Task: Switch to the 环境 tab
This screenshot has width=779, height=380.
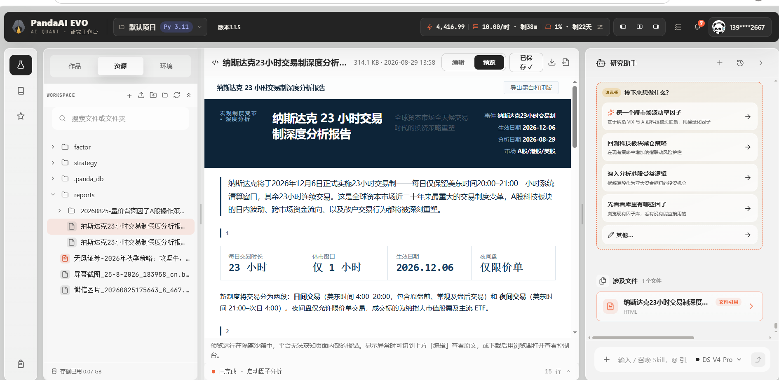Action: pos(166,66)
